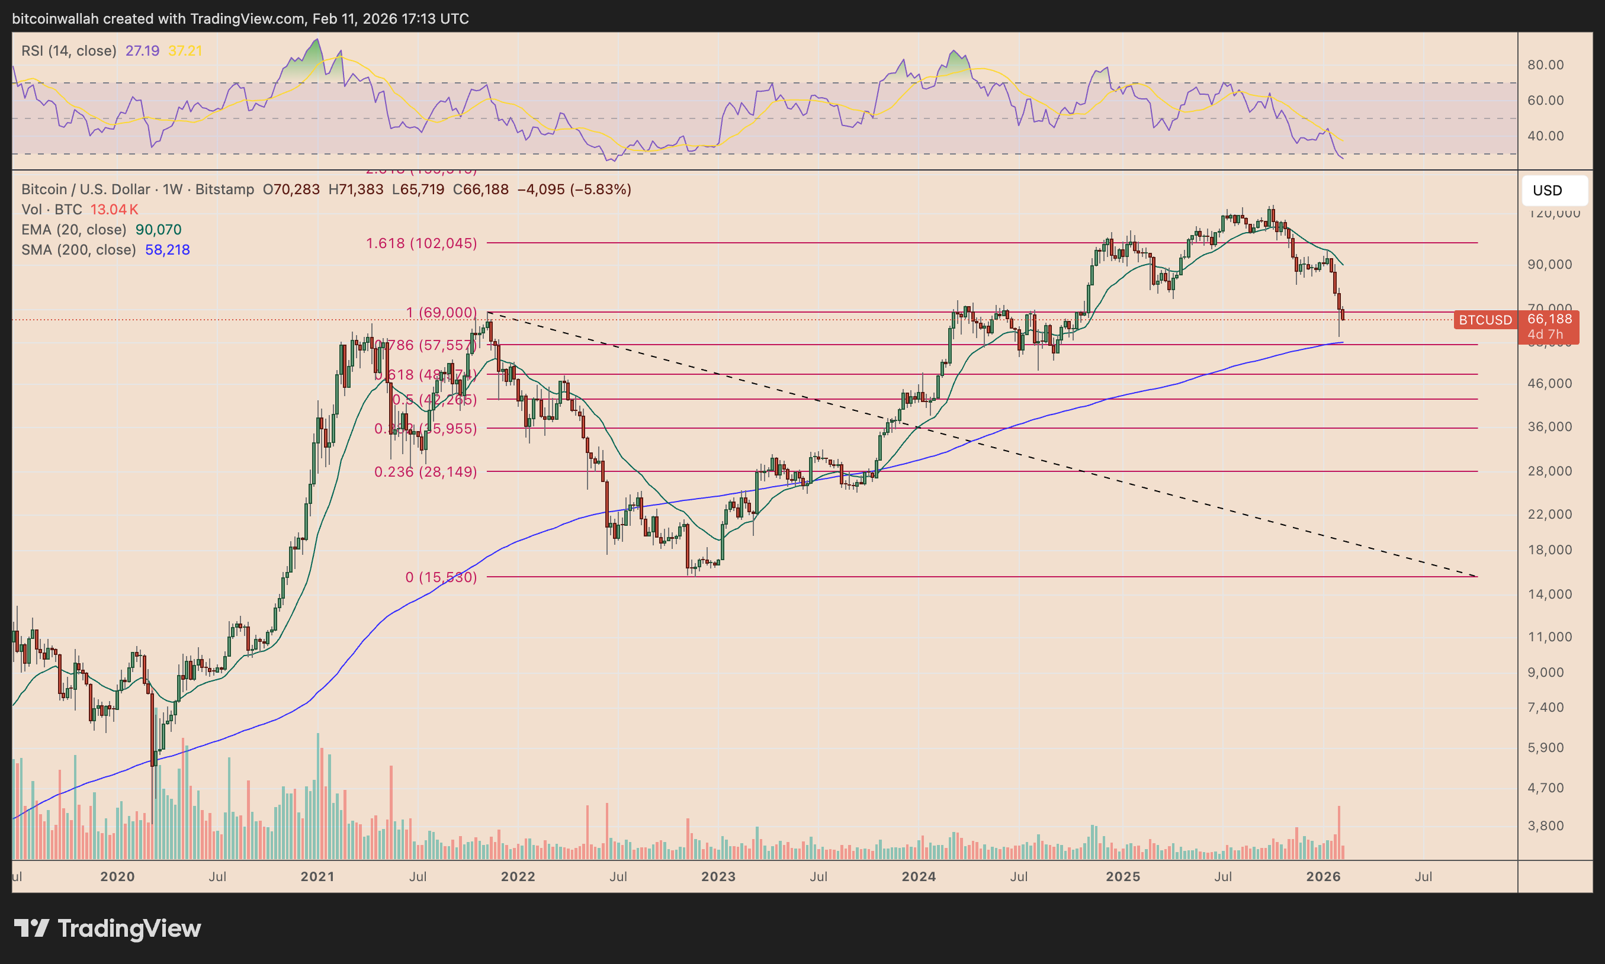The width and height of the screenshot is (1605, 964).
Task: Select 2021 on the time axis
Action: pos(317,876)
